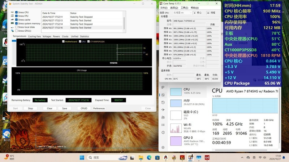Switch to Temperatures tab in AIDA64
The height and width of the screenshot is (162, 289).
pyautogui.click(x=20, y=36)
